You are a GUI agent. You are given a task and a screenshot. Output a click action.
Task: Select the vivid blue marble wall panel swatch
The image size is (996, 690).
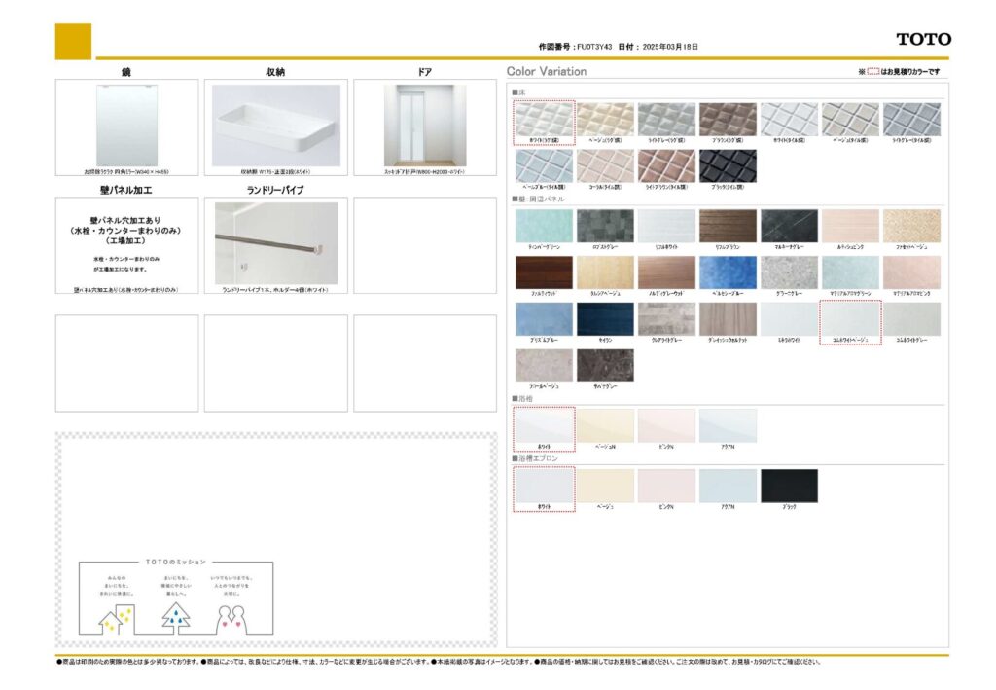(x=728, y=272)
